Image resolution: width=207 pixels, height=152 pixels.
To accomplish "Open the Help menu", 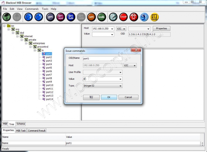I will [x=54, y=9].
